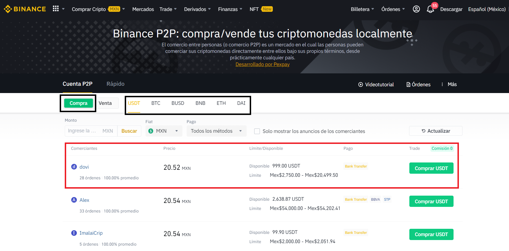
Task: Select the Venta tab
Action: 105,103
